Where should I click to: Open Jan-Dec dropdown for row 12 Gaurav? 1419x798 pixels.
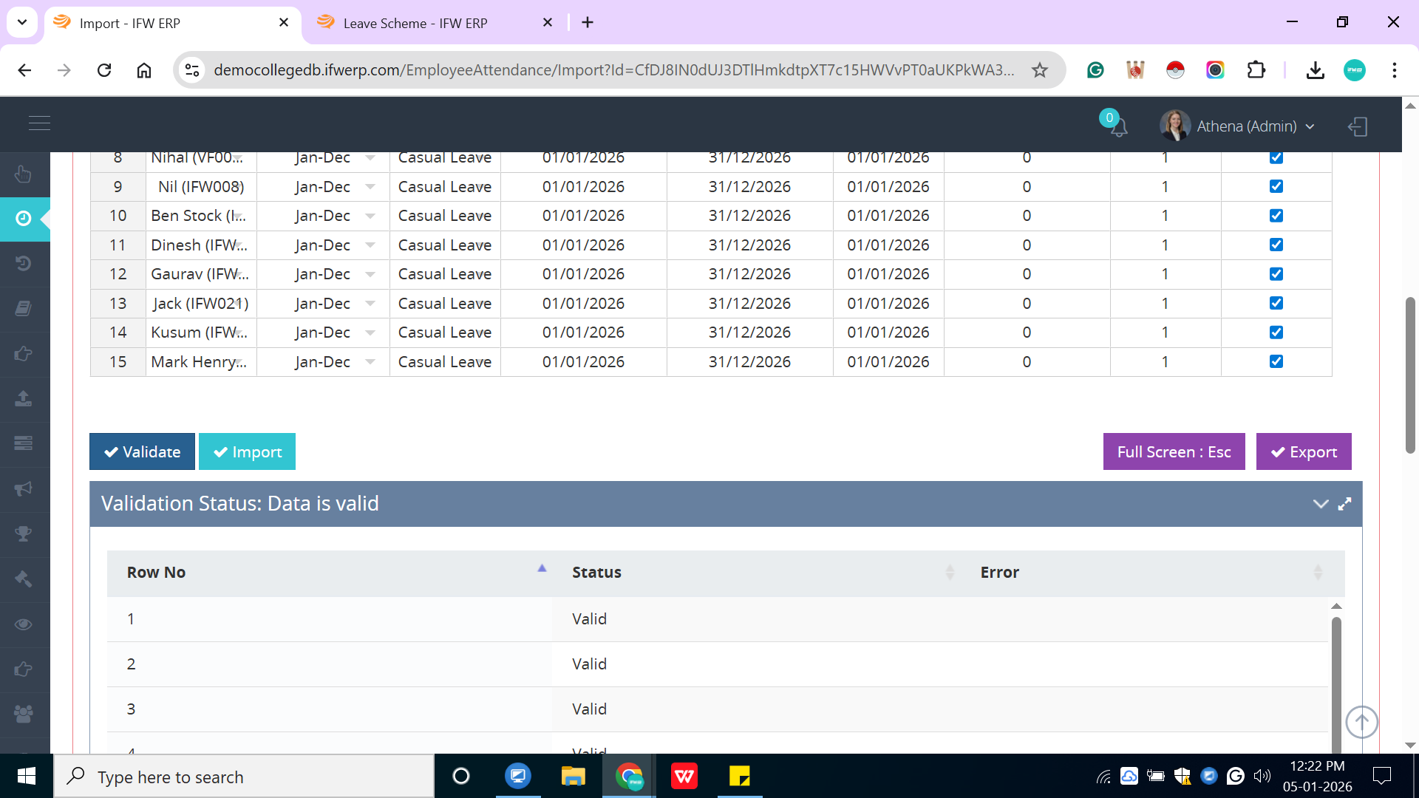click(x=370, y=274)
